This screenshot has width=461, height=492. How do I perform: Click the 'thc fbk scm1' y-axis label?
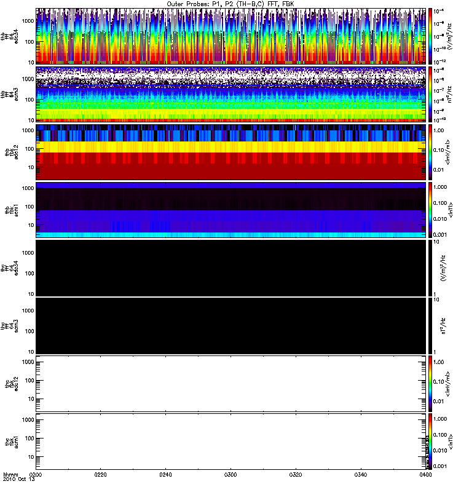12,441
